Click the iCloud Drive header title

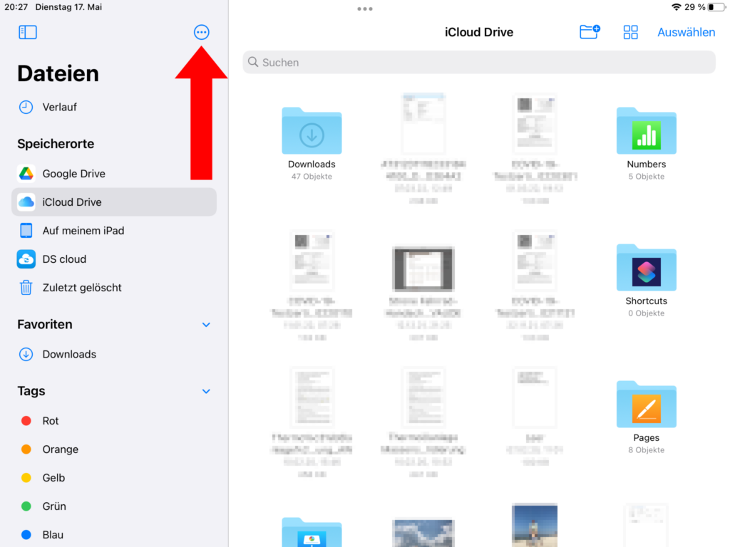coord(478,32)
